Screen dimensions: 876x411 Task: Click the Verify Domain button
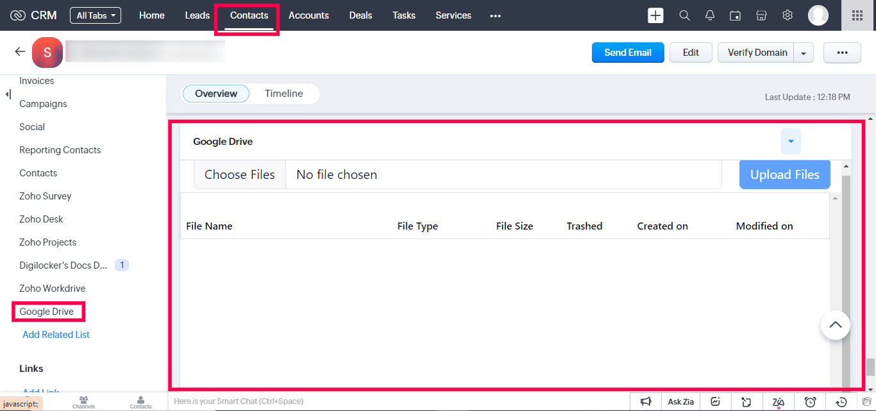[757, 53]
